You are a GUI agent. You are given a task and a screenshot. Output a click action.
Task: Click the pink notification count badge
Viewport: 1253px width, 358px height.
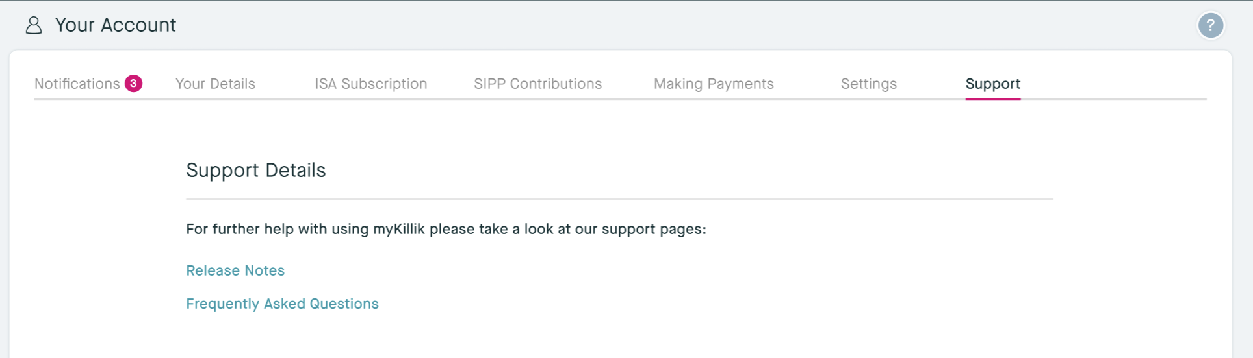click(133, 84)
